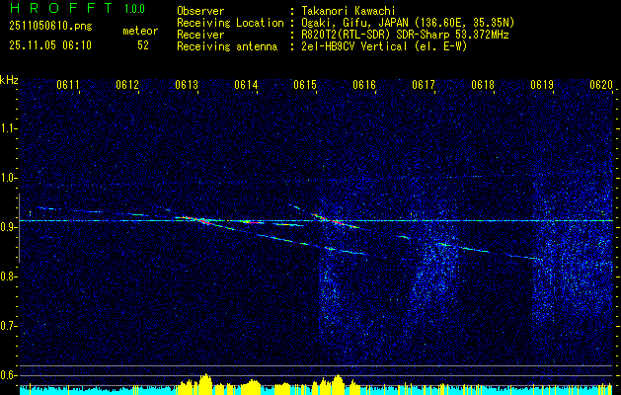
Task: Click the Observer field label
Action: tap(200, 11)
